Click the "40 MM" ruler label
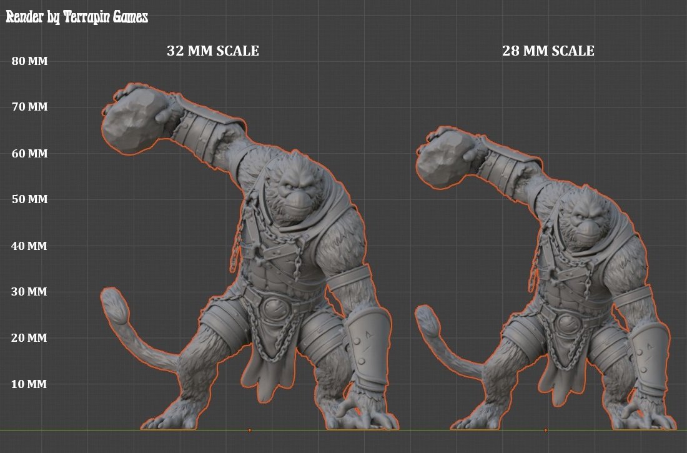The height and width of the screenshot is (453, 687). [x=29, y=246]
